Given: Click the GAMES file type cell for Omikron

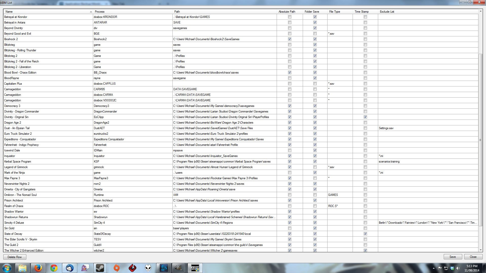Looking at the screenshot, I should pyautogui.click(x=340, y=195).
